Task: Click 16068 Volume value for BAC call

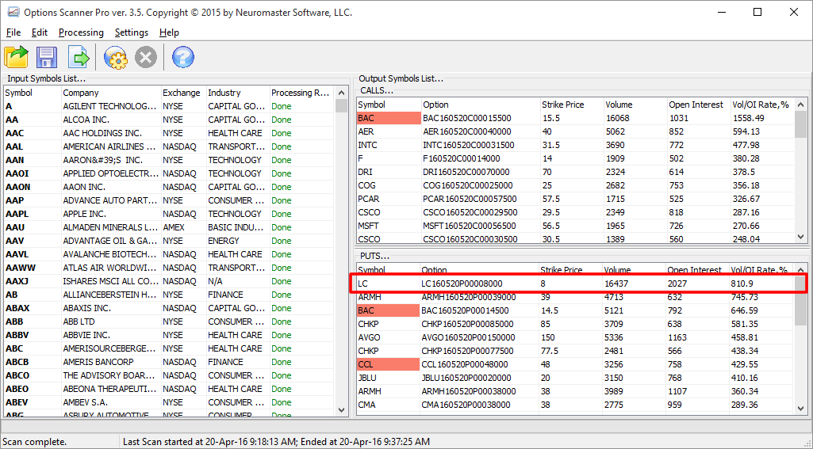Action: 618,118
